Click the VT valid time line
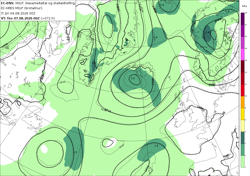The image size is (250, 176). [x=28, y=18]
